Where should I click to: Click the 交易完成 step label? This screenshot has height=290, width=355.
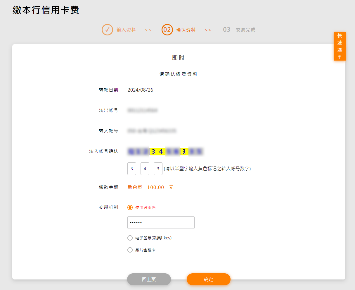click(245, 30)
